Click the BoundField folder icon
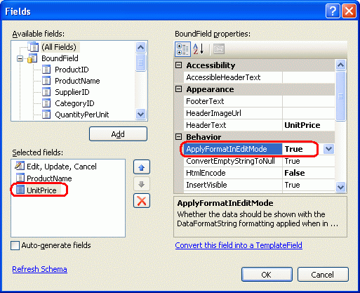Viewport: 360px width, 293px height. (x=32, y=58)
